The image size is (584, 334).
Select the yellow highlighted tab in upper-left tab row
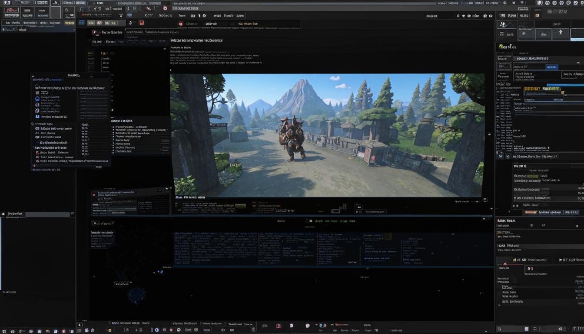pos(70,23)
